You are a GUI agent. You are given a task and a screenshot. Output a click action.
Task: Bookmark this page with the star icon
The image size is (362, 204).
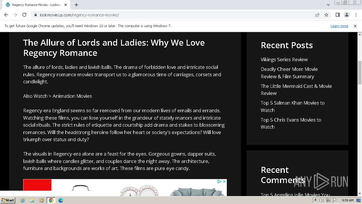[326, 15]
